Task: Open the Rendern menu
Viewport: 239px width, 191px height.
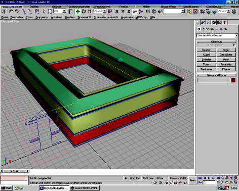Action: (x=69, y=17)
